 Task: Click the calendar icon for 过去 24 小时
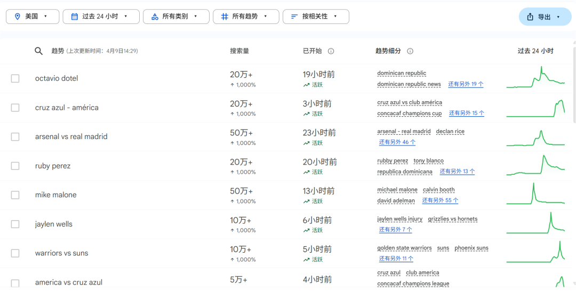coord(74,17)
